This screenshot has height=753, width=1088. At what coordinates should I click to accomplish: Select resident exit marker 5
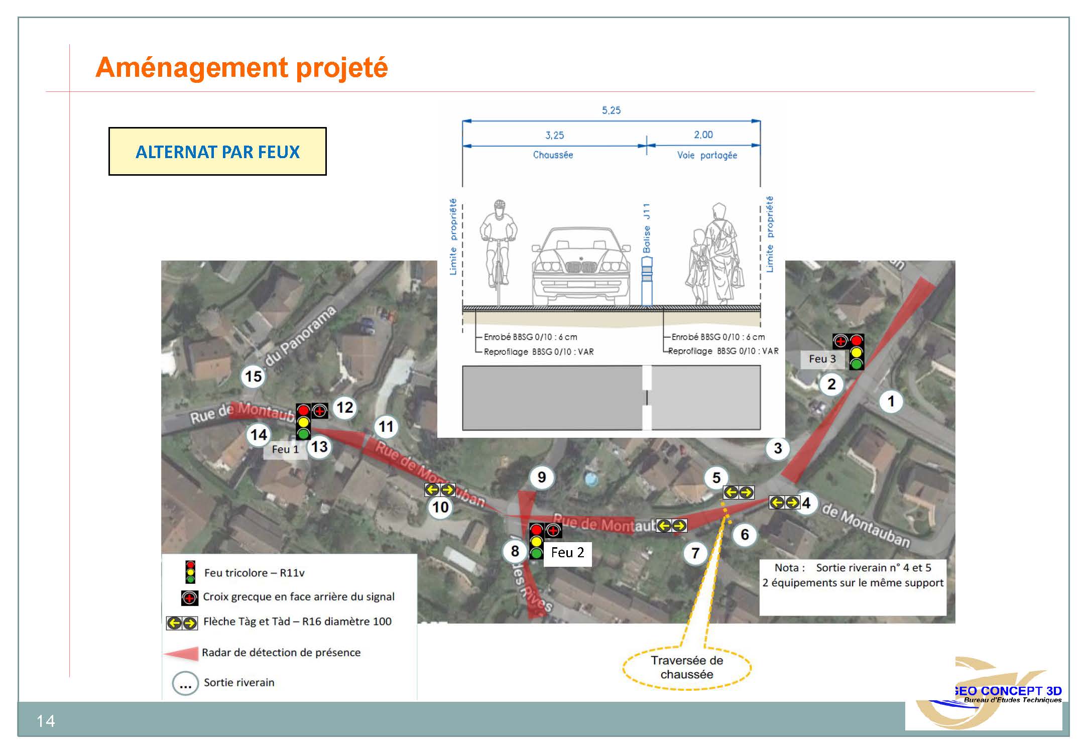coord(716,477)
